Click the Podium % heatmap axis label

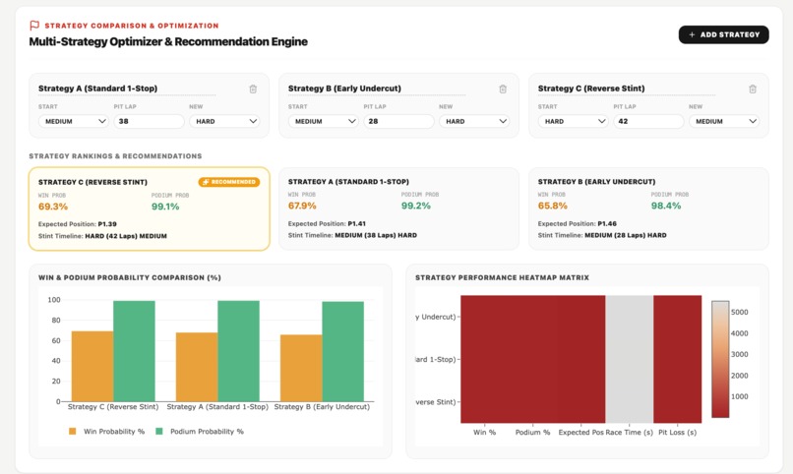pos(532,433)
